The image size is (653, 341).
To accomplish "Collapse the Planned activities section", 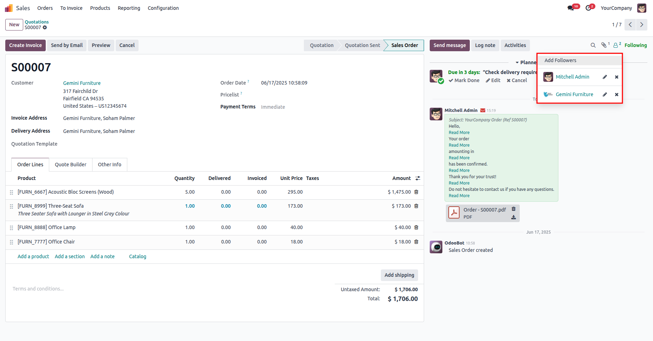I will [x=526, y=62].
